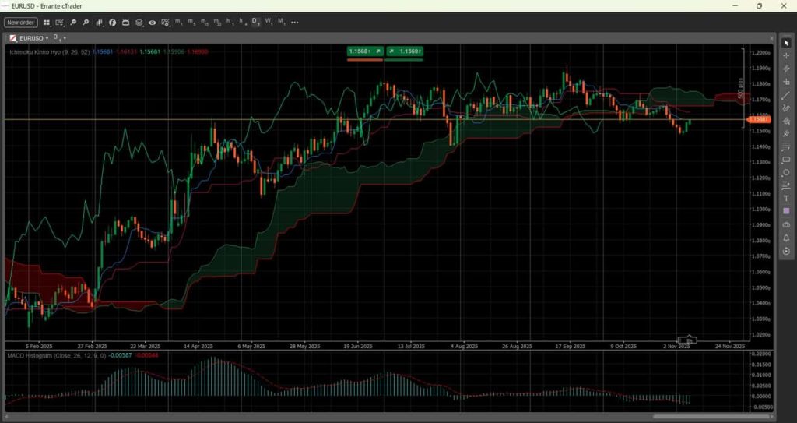Viewport: 797px width, 423px height.
Task: Click the purple color swatch in toolbar
Action: (786, 211)
